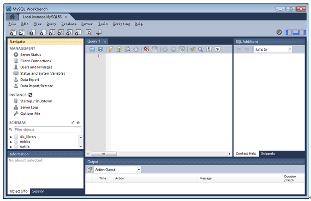The height and width of the screenshot is (201, 311).
Task: Open the File menu
Action: click(x=12, y=24)
